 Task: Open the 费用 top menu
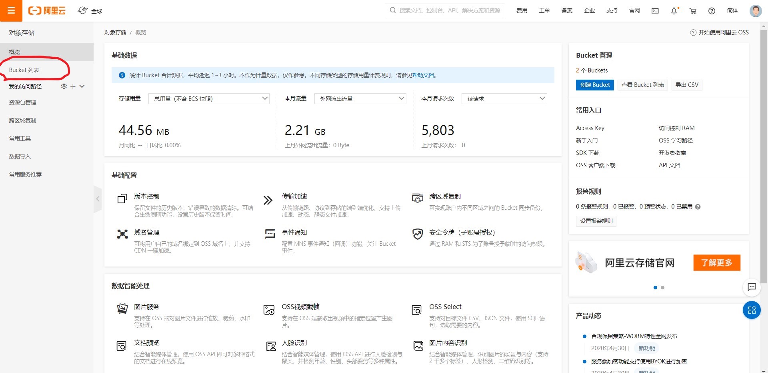click(x=522, y=11)
